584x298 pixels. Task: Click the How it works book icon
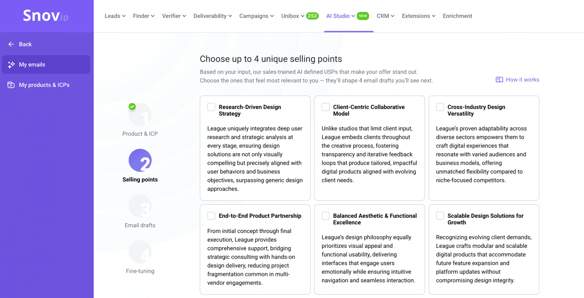(x=499, y=79)
